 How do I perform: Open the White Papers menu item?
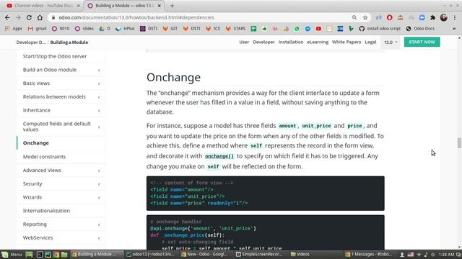[346, 42]
